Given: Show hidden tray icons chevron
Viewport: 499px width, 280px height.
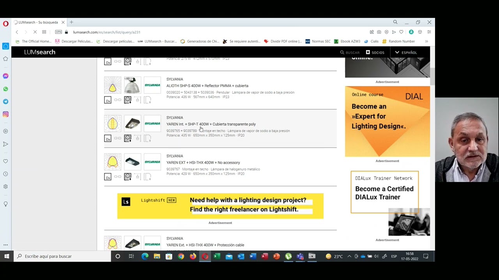Looking at the screenshot, I should 349,256.
